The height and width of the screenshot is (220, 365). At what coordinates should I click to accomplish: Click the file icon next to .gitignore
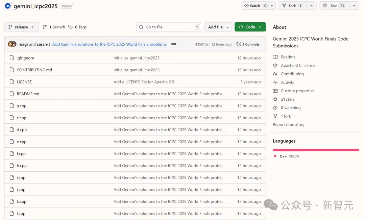click(x=11, y=58)
